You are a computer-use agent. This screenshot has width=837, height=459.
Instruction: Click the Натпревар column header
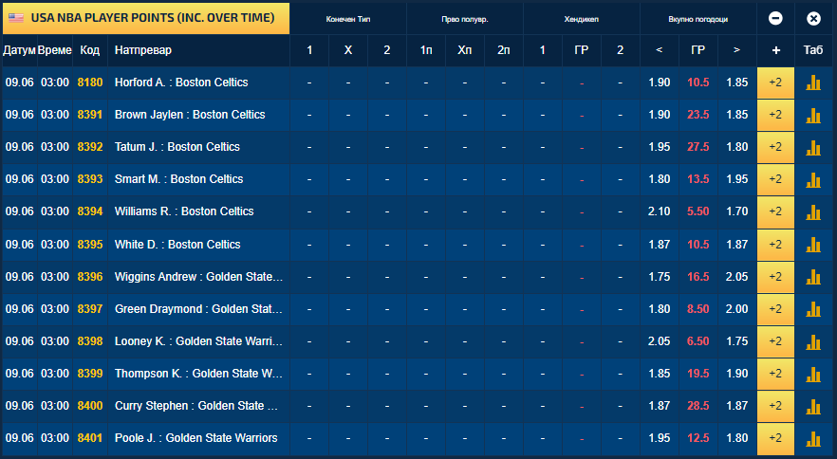tap(143, 50)
